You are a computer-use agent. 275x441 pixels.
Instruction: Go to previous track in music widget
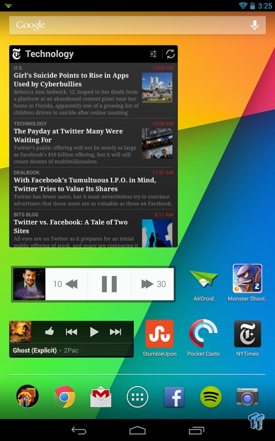(x=71, y=332)
